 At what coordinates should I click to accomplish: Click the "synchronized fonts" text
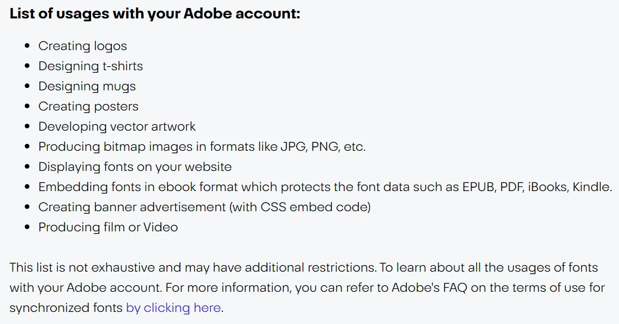(x=66, y=308)
